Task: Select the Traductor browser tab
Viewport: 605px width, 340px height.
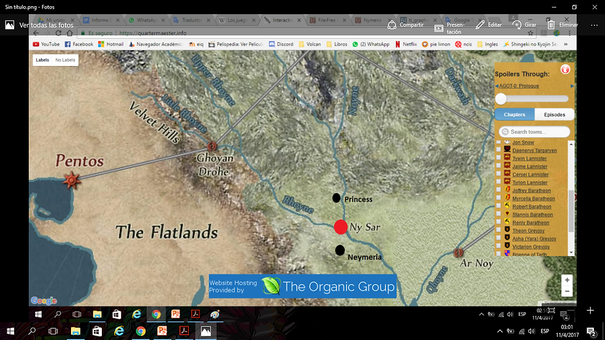Action: 191,20
